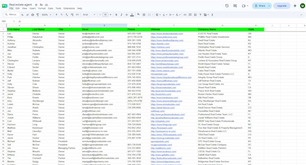306x165 pixels.
Task: Open ELEETE Real Estate website link
Action: click(x=167, y=34)
